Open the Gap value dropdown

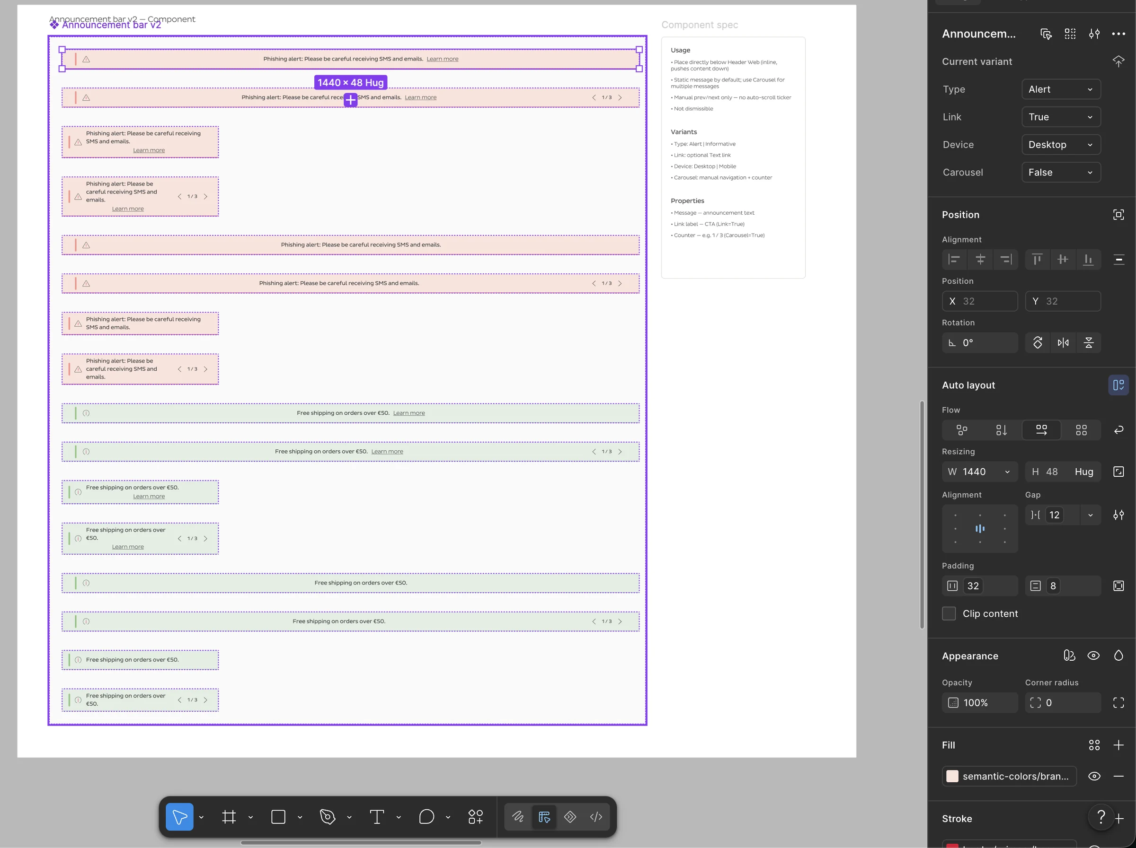[x=1090, y=515]
